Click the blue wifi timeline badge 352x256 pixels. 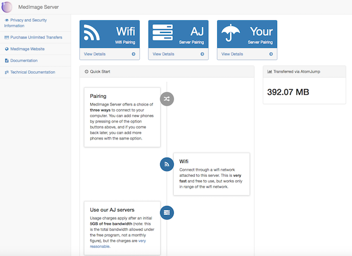tap(167, 164)
